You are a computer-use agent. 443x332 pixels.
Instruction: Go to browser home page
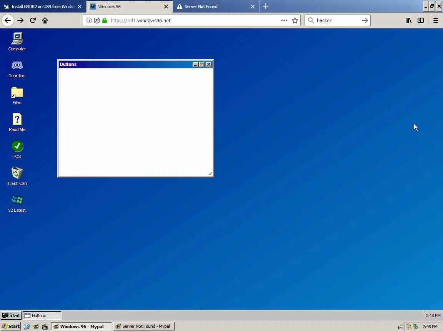pyautogui.click(x=45, y=20)
